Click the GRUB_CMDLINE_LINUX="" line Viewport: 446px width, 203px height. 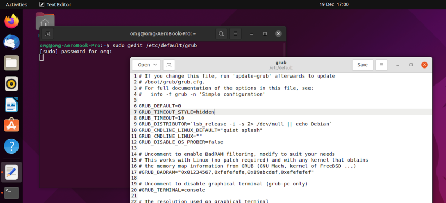tap(170, 136)
